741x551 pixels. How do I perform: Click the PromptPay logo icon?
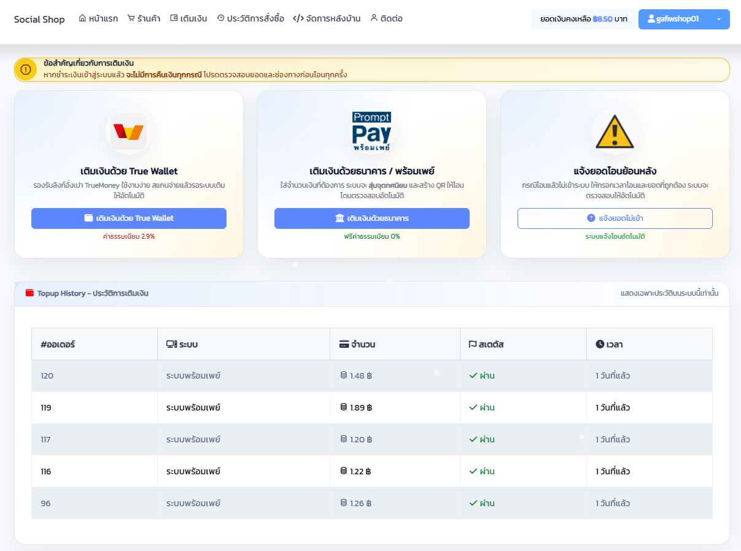pos(371,131)
